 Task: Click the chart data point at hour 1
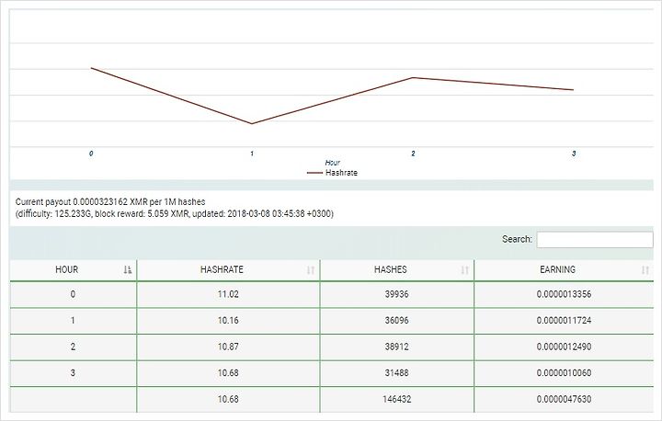click(x=252, y=124)
